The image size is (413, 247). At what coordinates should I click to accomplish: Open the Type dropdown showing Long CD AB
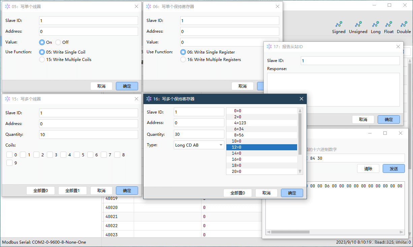[x=199, y=145]
